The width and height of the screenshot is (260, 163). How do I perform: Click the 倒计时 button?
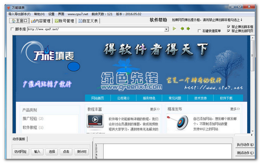pyautogui.click(x=82, y=152)
